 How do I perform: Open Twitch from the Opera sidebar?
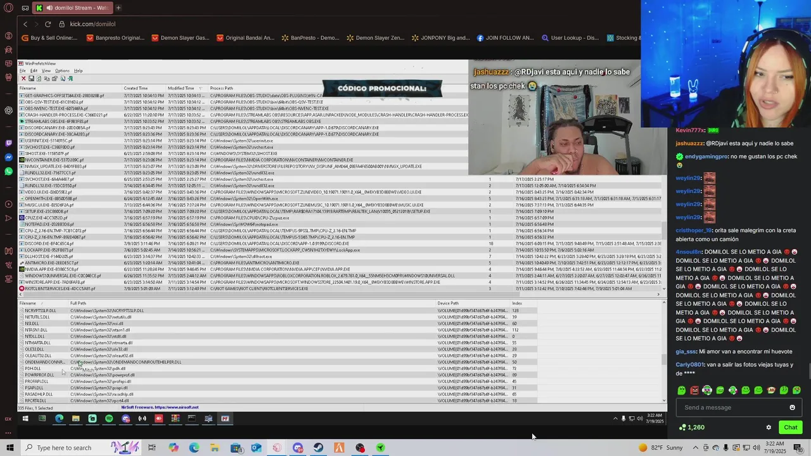(x=8, y=144)
